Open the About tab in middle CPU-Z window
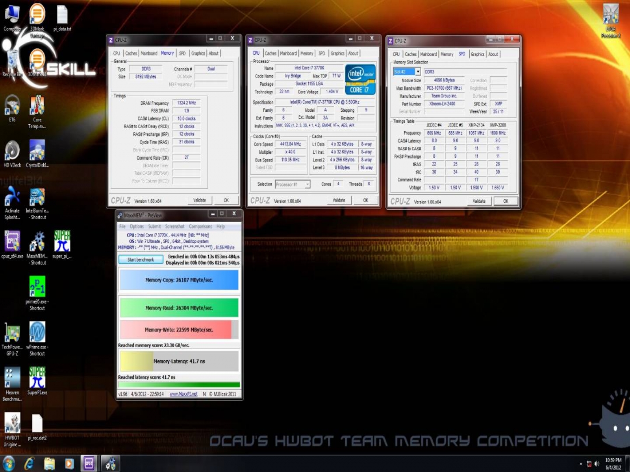 (353, 53)
